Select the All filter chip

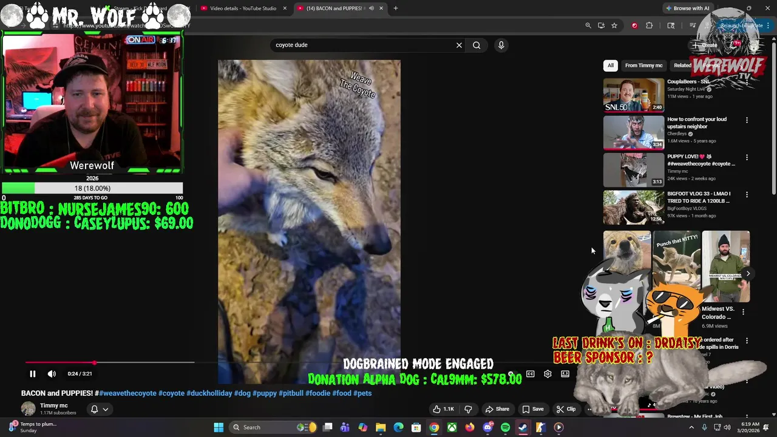[611, 66]
